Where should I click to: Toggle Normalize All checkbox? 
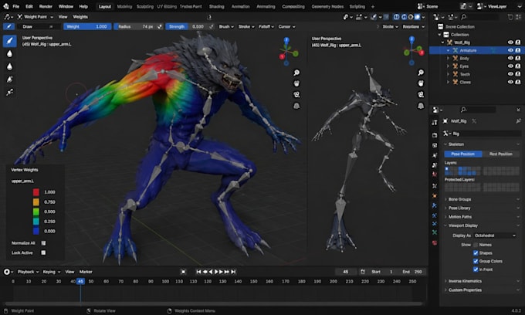(43, 243)
